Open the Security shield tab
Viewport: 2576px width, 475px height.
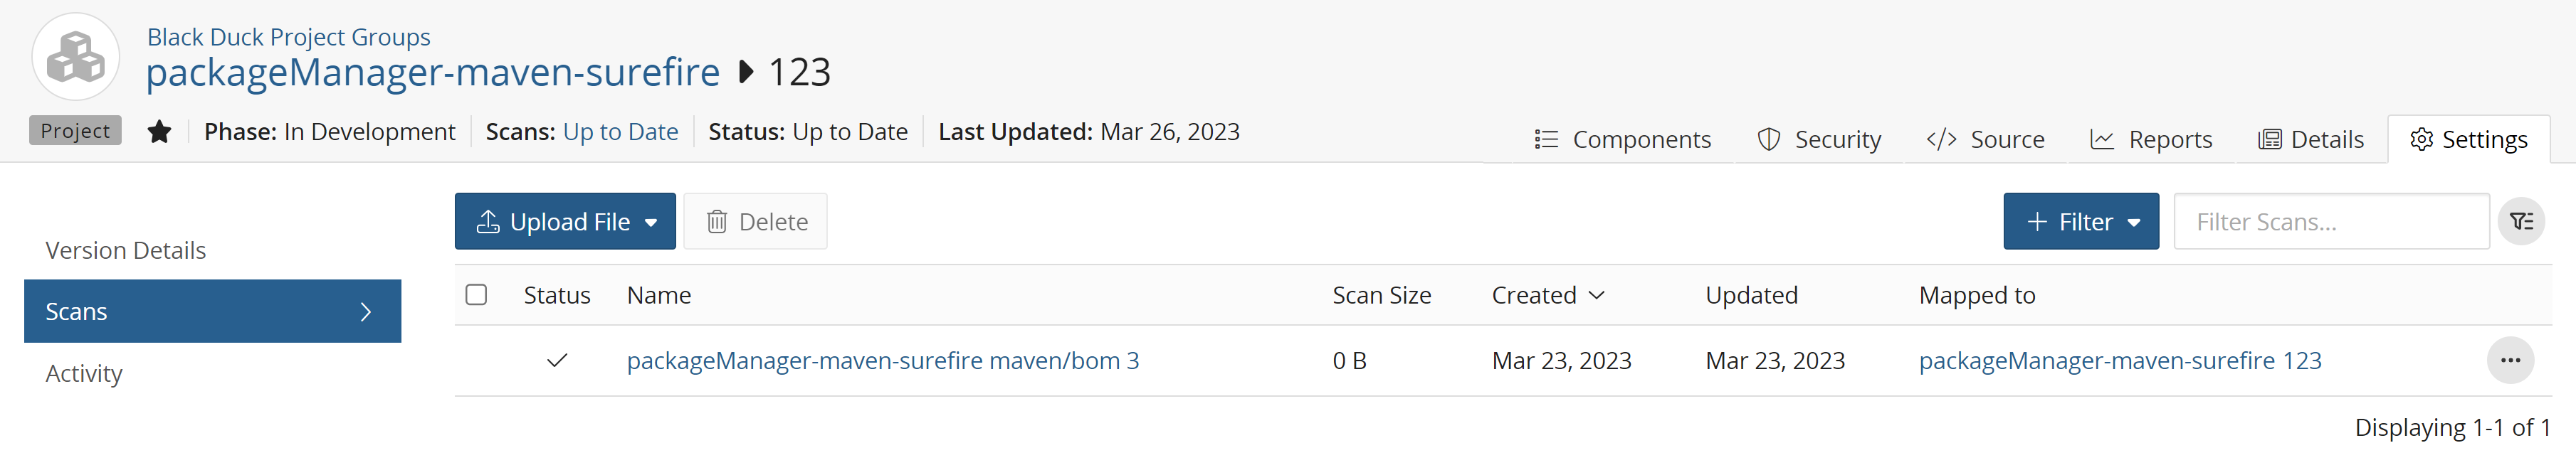(1819, 140)
